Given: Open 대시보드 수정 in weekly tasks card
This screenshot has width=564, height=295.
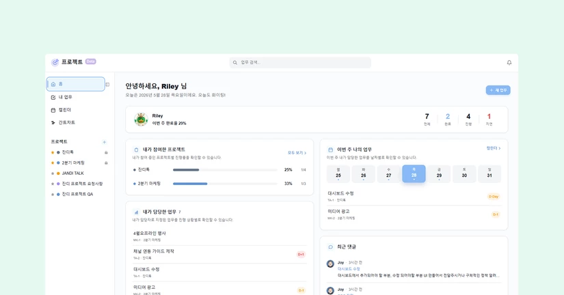Looking at the screenshot, I should coord(414,196).
